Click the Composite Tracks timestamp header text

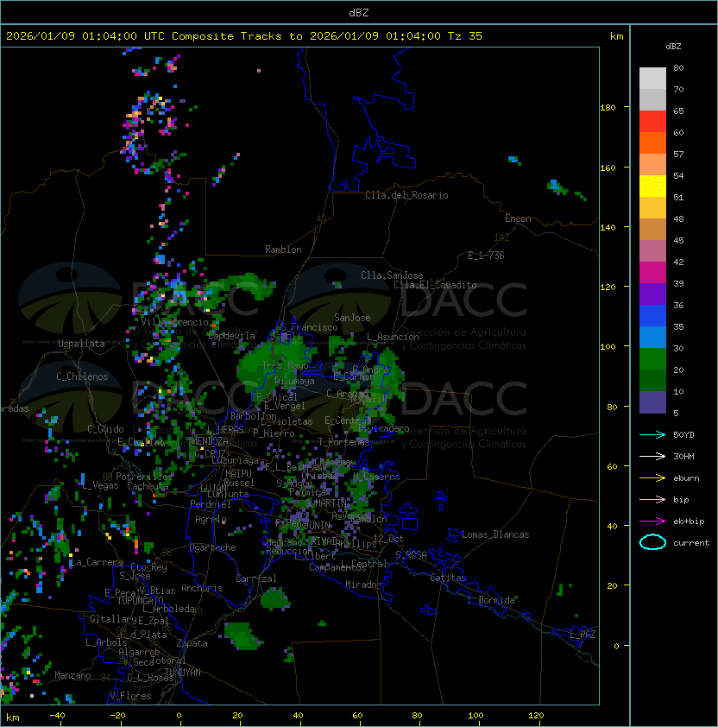click(244, 36)
